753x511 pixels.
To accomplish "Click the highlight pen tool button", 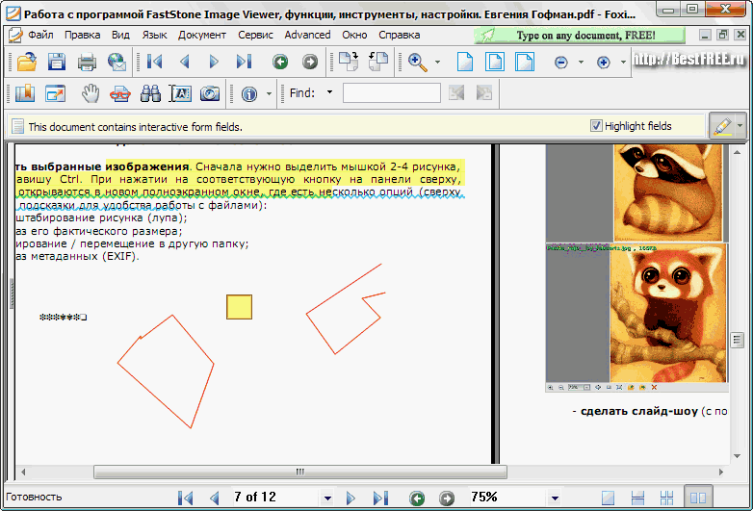I will [722, 126].
